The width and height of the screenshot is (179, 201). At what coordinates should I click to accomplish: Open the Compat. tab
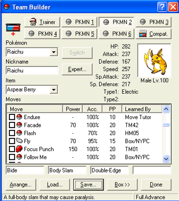coord(153,34)
